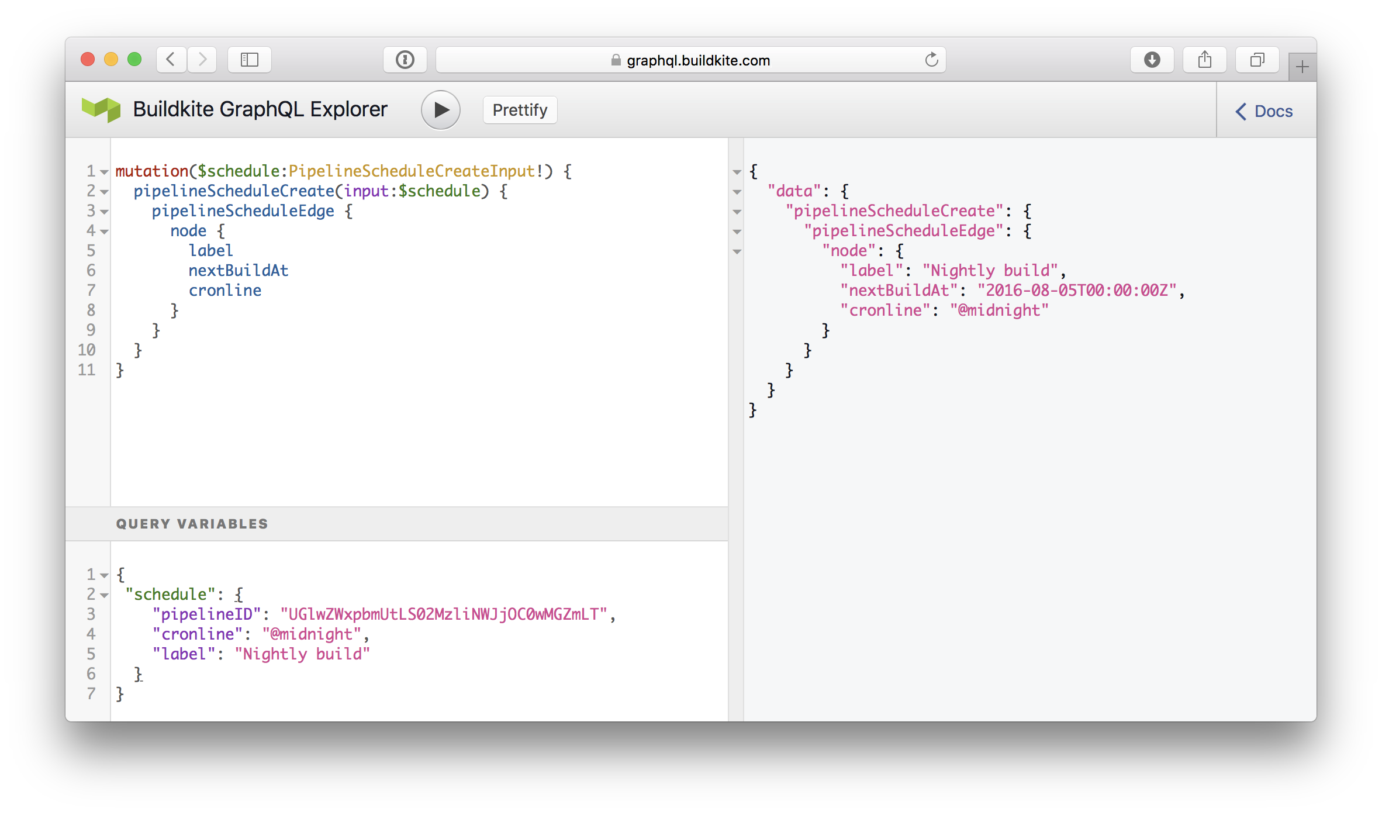The height and width of the screenshot is (815, 1382).
Task: Click the nextBuildAt timestamp in response
Action: pos(1077,290)
